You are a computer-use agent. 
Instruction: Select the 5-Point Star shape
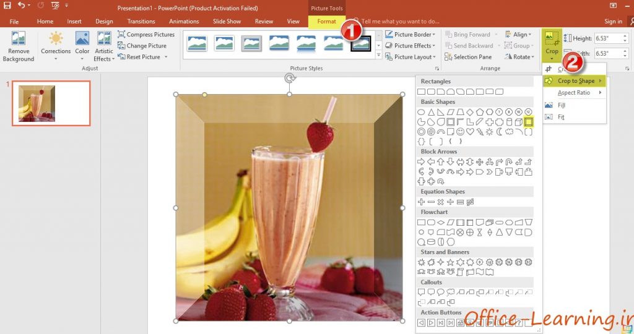click(451, 262)
